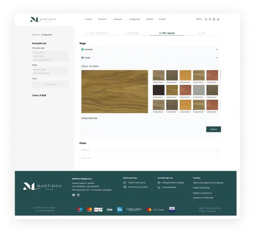Open the Instagram icon in the footer

(78, 195)
